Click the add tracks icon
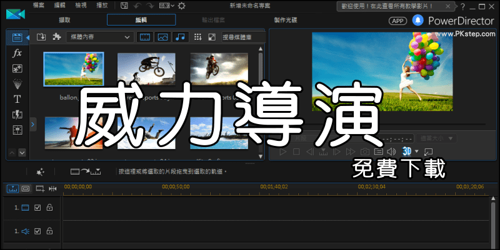 [40, 189]
